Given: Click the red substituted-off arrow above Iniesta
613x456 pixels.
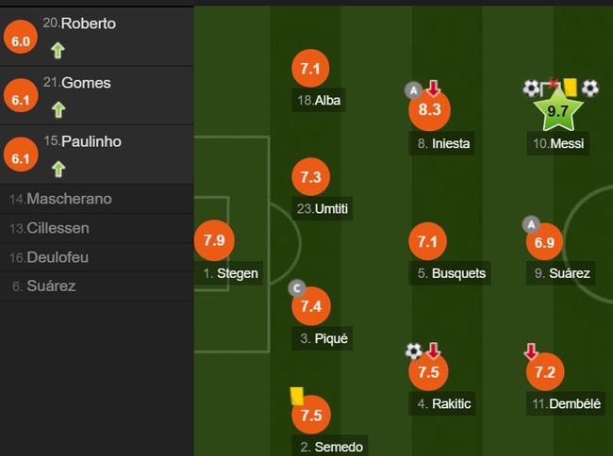Looking at the screenshot, I should click(x=433, y=89).
